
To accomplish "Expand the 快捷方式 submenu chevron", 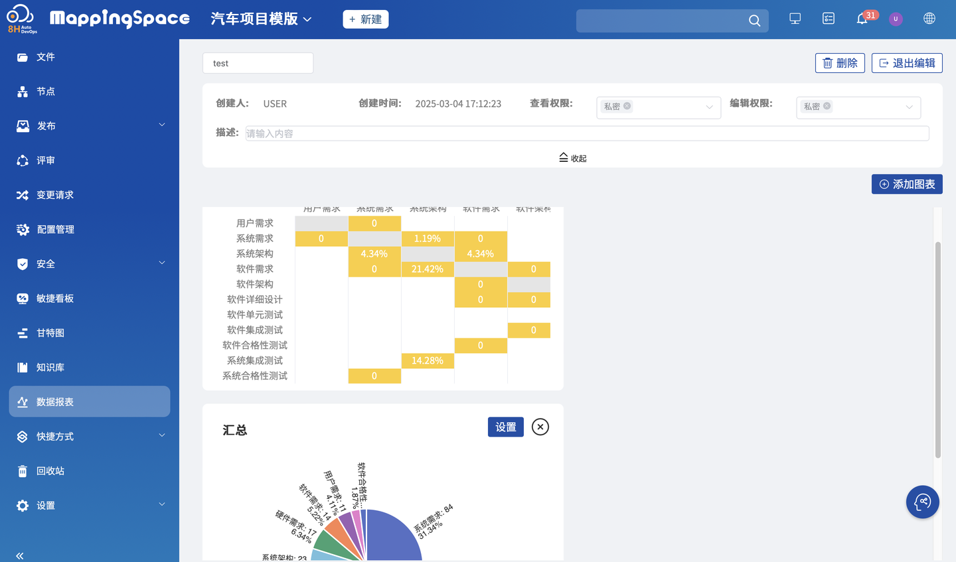I will [x=162, y=435].
